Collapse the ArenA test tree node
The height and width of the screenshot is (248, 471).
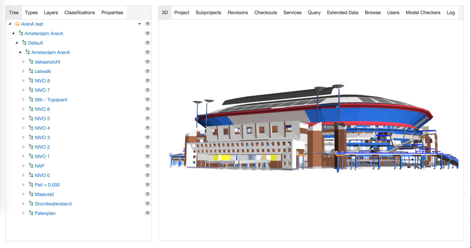10,24
